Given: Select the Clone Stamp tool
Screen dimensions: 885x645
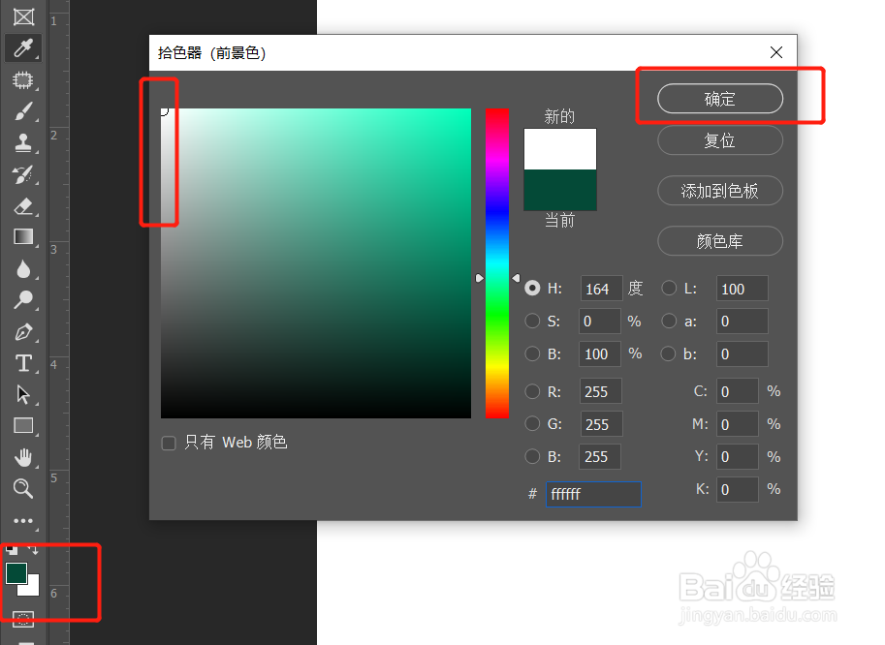Looking at the screenshot, I should pos(21,142).
